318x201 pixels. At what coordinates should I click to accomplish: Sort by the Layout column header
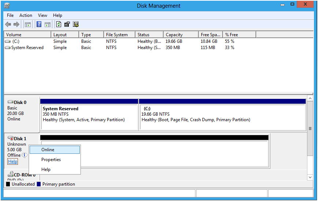click(x=65, y=35)
